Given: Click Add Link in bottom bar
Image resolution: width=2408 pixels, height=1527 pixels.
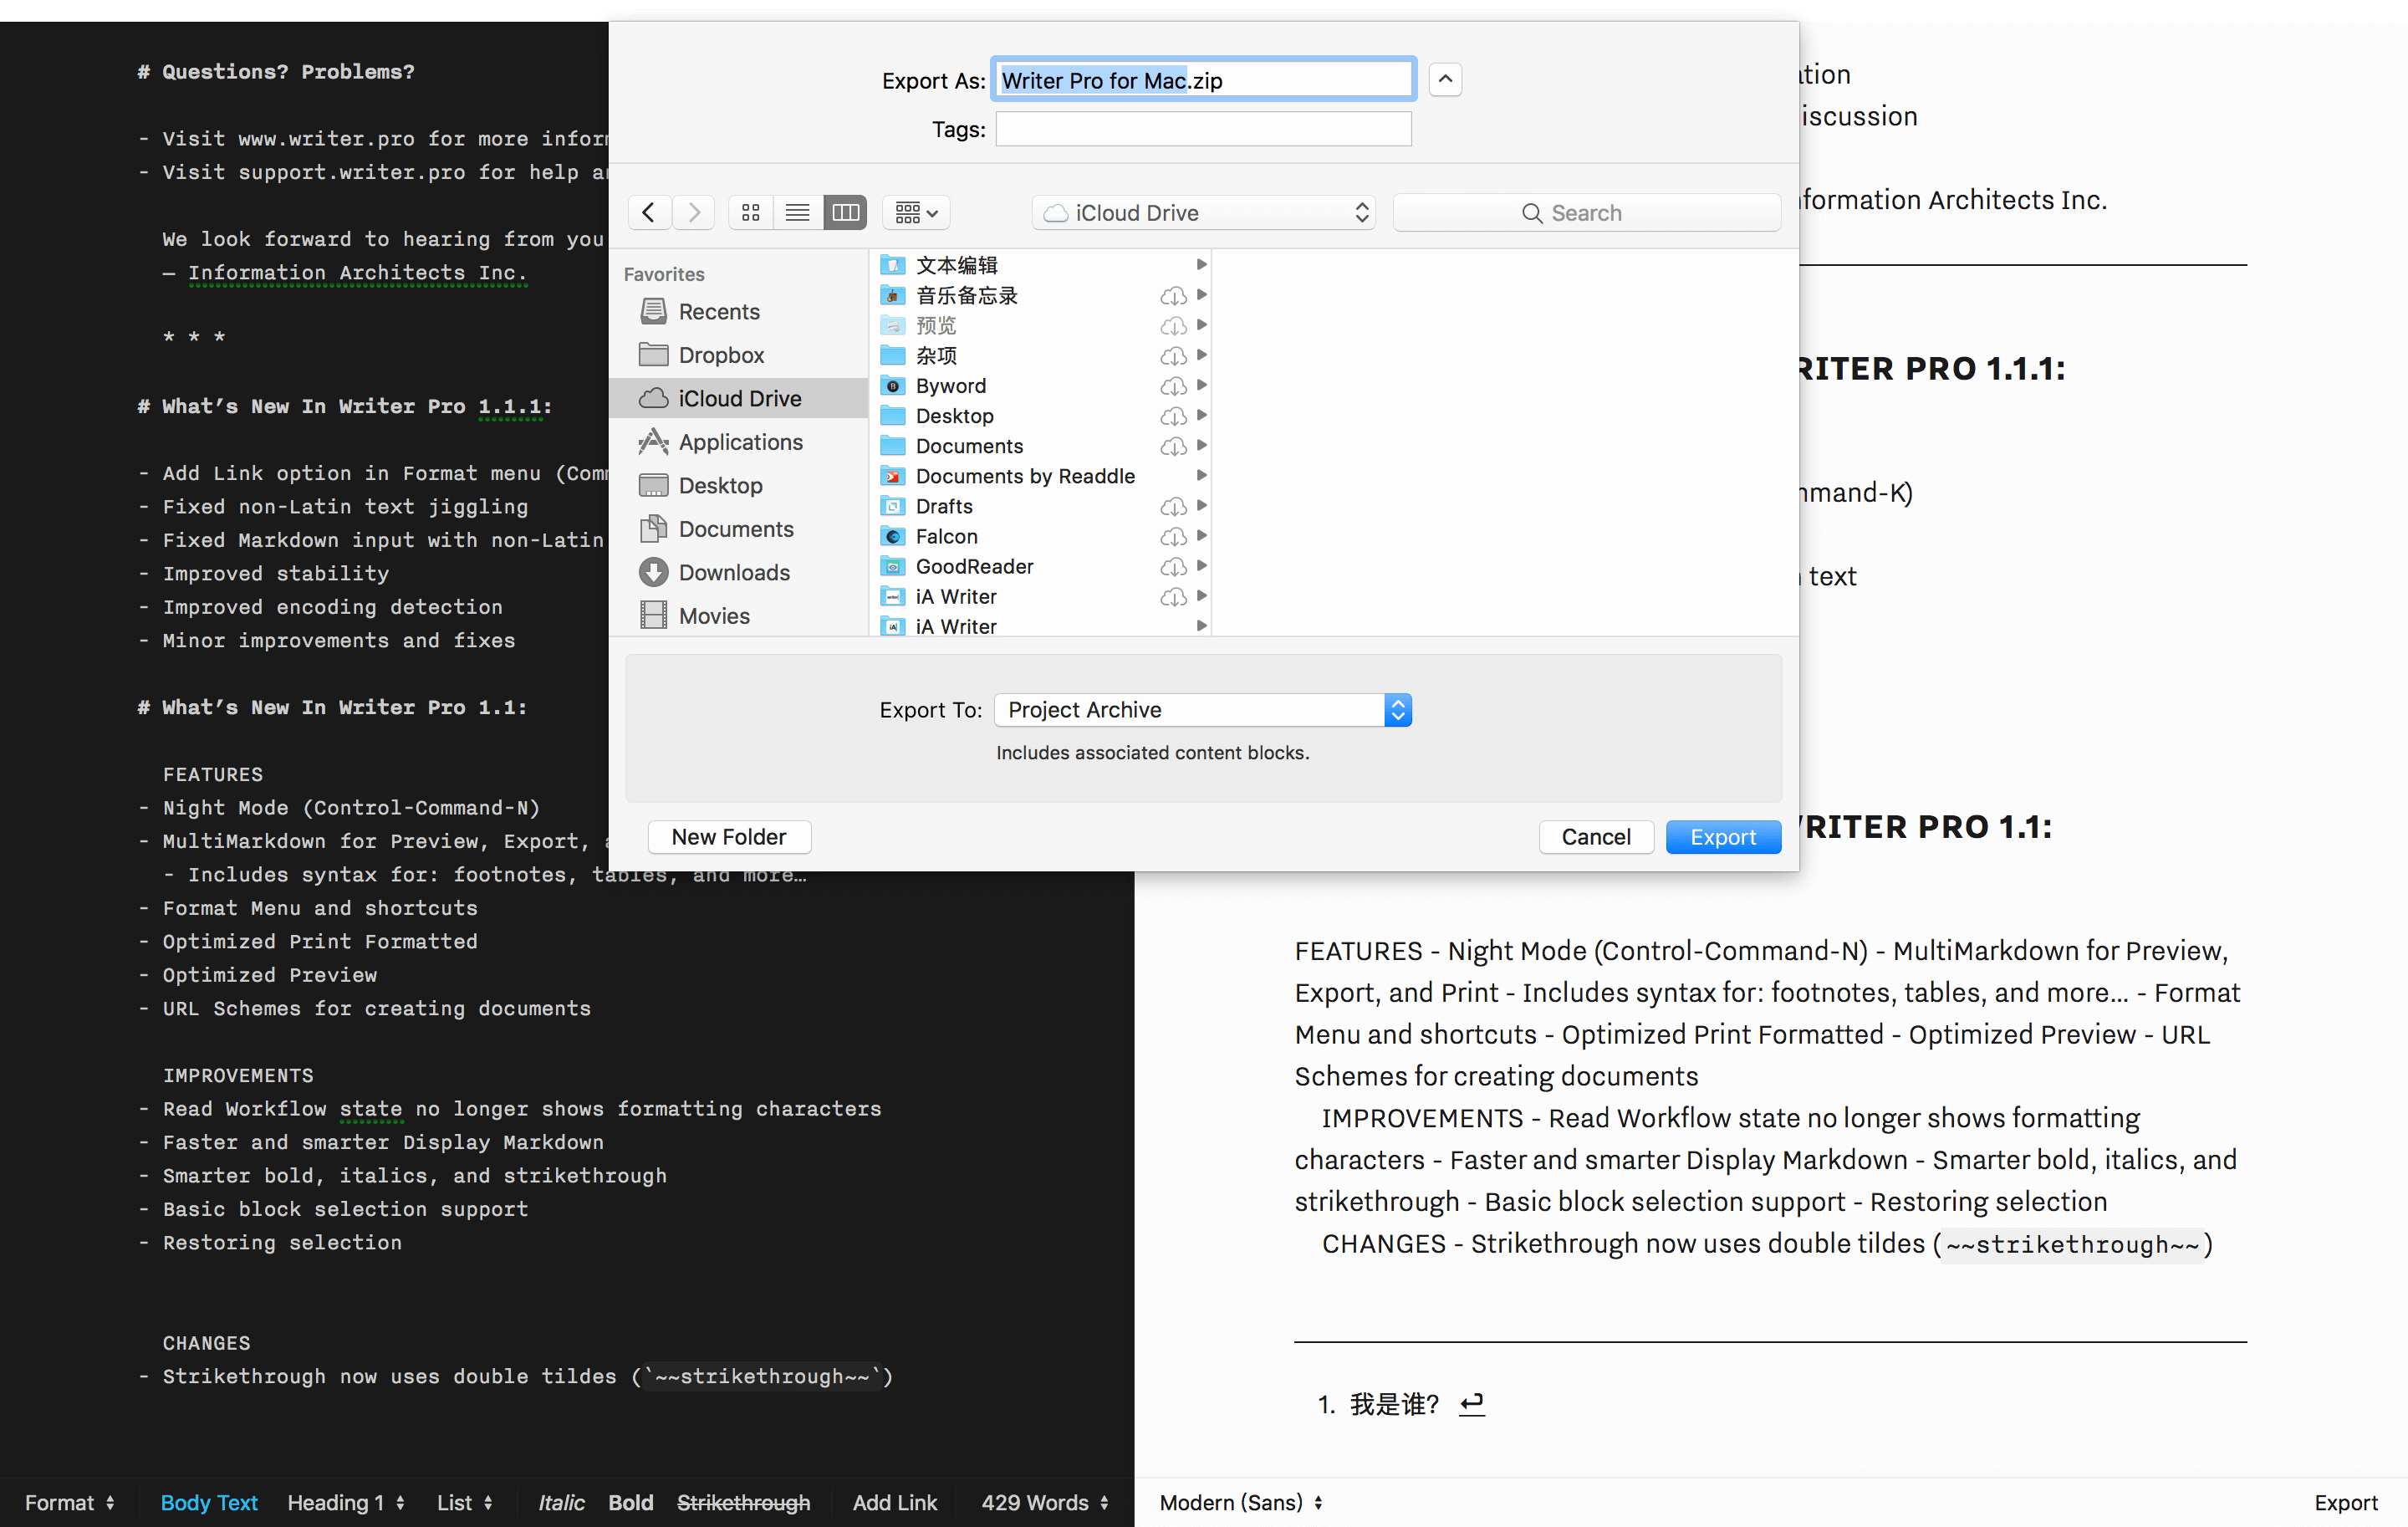Looking at the screenshot, I should point(895,1502).
